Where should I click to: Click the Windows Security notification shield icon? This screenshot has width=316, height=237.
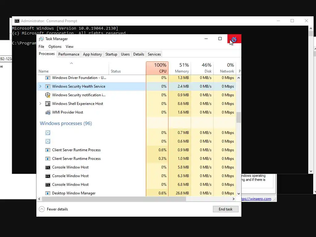coord(48,95)
